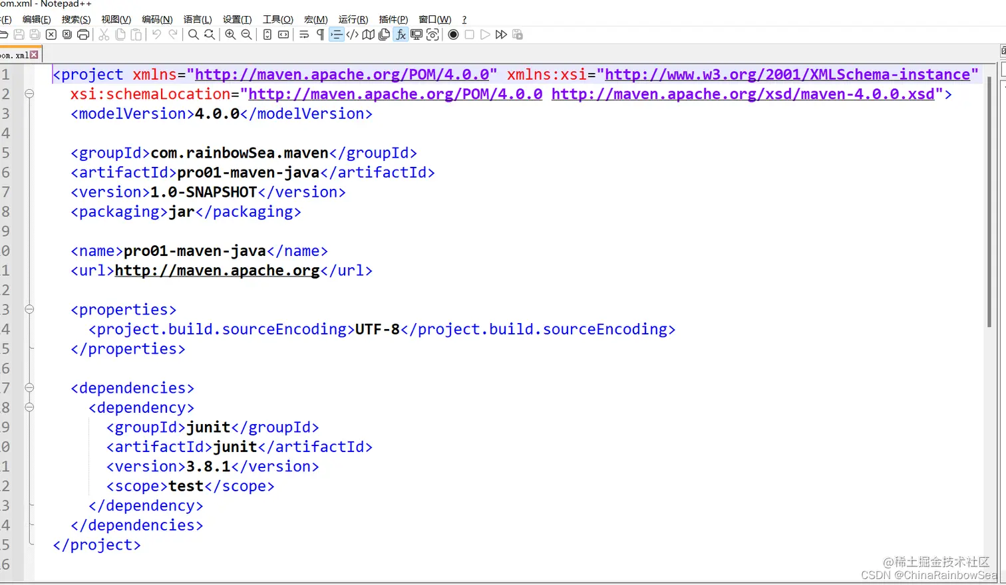Copy selection using the toolbar icon
Image resolution: width=1006 pixels, height=585 pixels.
(x=120, y=35)
